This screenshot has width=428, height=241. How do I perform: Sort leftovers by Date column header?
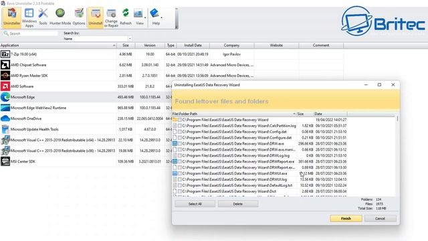(x=330, y=114)
